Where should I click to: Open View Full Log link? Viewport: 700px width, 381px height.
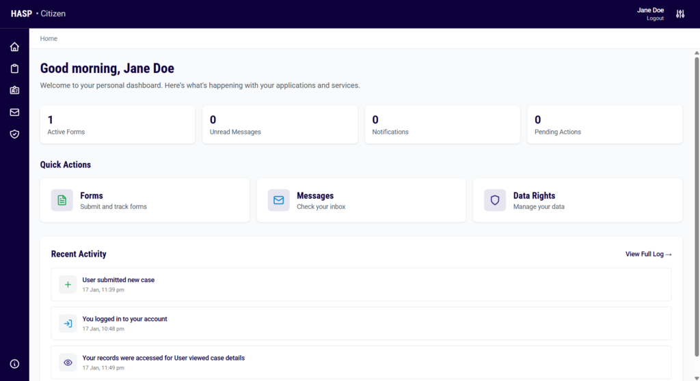coord(648,254)
